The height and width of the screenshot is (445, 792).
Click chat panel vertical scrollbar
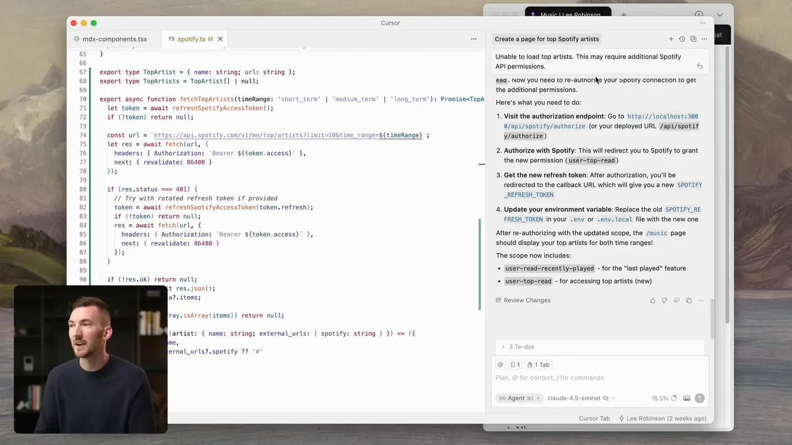tap(712, 319)
